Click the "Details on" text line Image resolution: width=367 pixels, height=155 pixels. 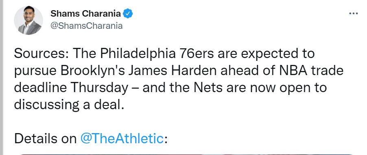coord(46,138)
